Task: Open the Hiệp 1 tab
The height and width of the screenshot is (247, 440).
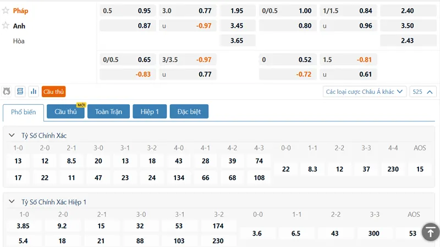Action: click(x=150, y=111)
